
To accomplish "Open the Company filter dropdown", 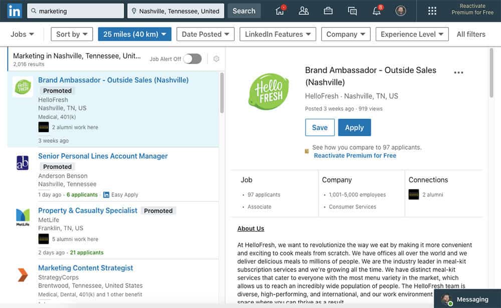I will coord(346,34).
